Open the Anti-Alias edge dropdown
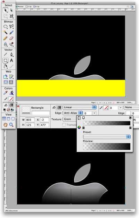 pyautogui.click(x=73, y=113)
